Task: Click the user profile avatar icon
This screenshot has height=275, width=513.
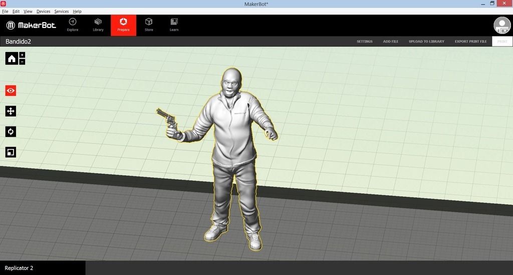Action: (502, 25)
